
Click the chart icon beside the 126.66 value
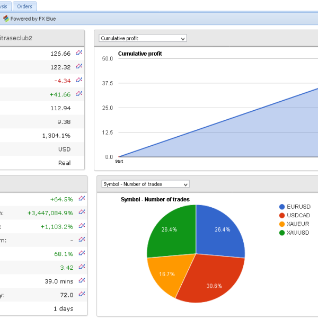pos(79,53)
